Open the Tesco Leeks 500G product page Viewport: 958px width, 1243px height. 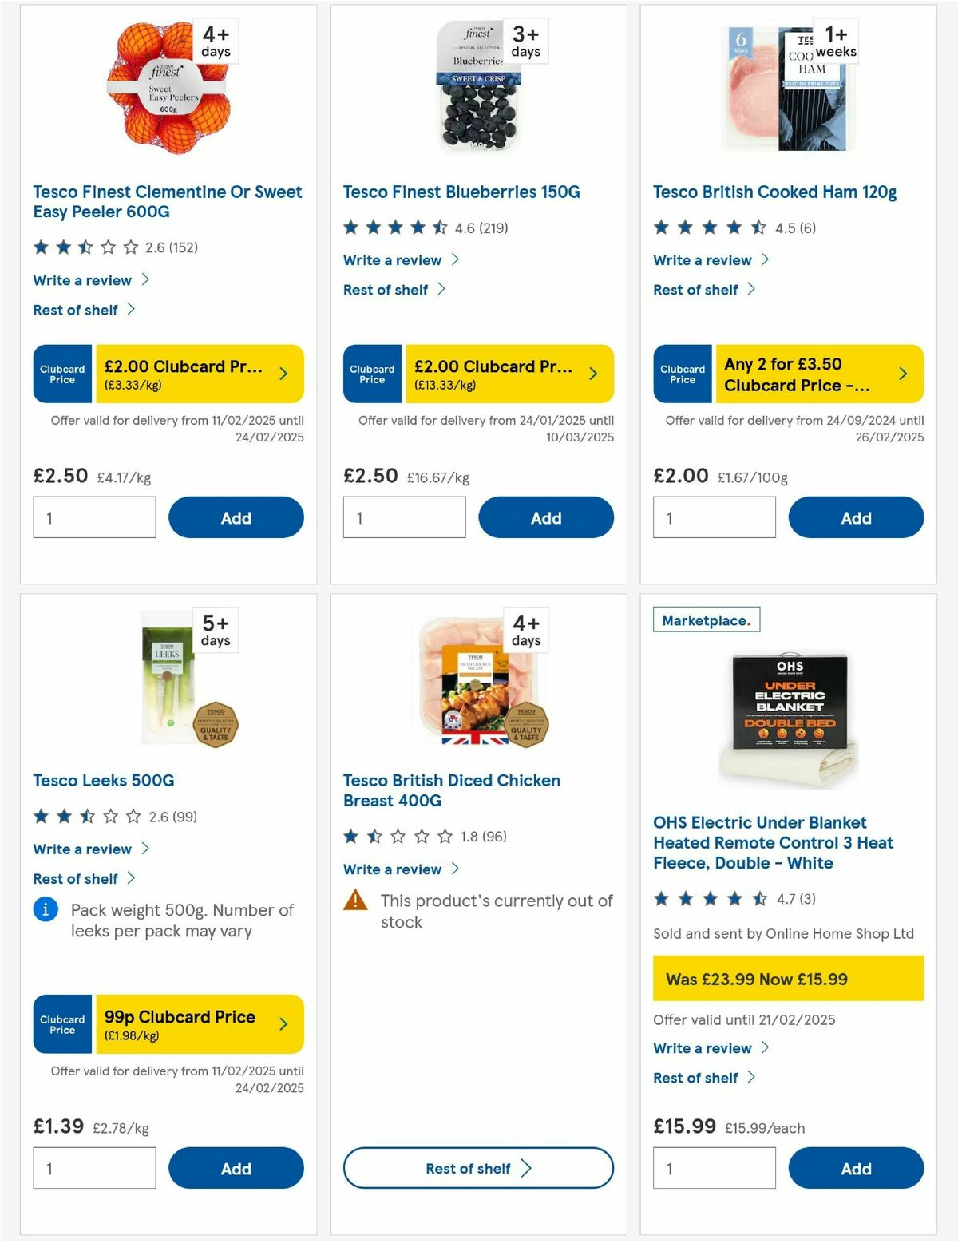tap(102, 780)
